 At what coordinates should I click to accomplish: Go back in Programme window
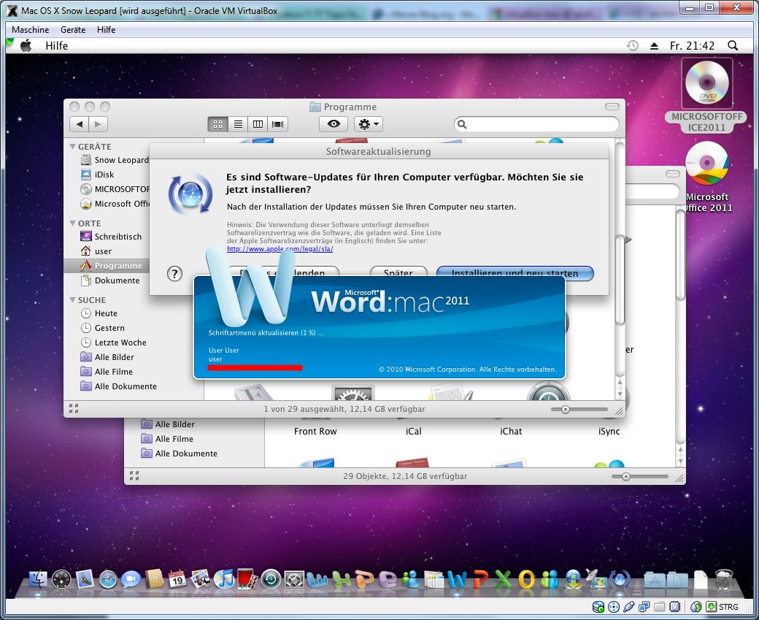80,124
